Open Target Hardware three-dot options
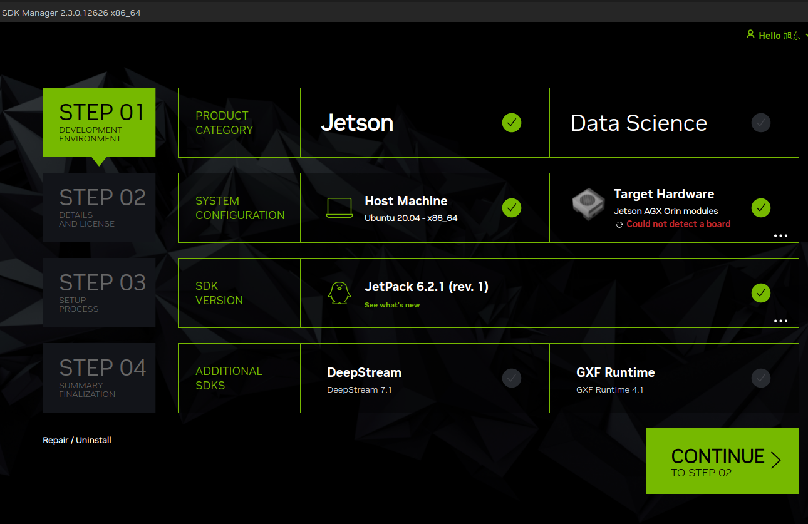Image resolution: width=808 pixels, height=524 pixels. coord(780,236)
